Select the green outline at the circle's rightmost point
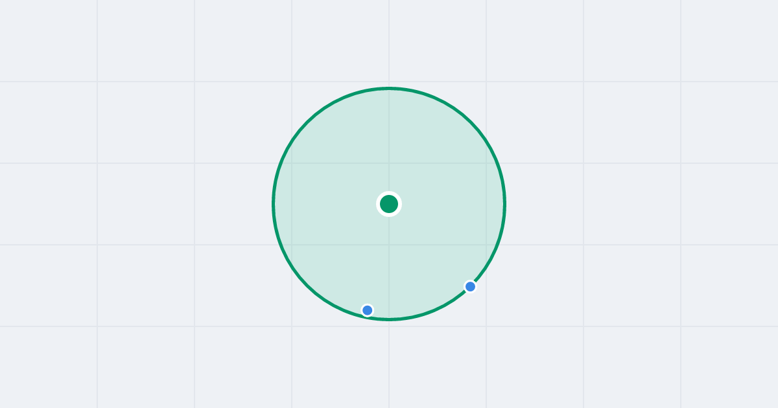 (504, 204)
